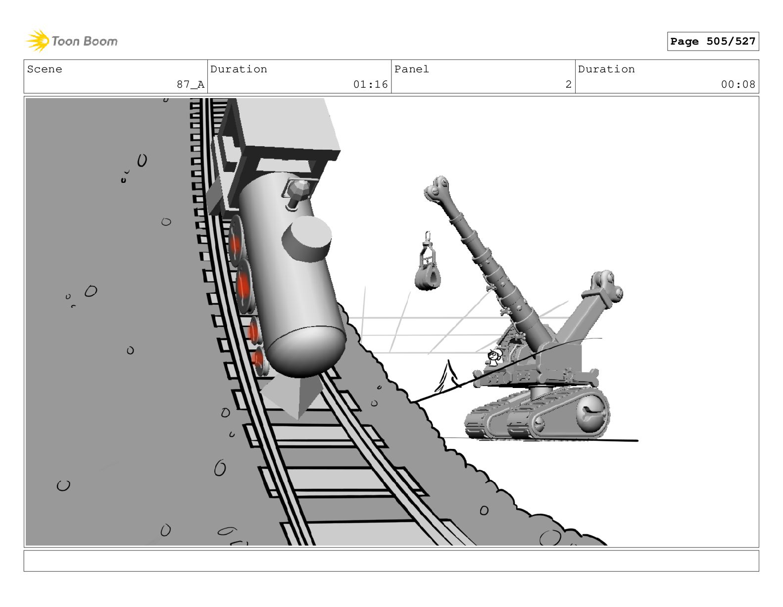Viewport: 783px width, 607px height.
Task: Click the Duration label next to Panel
Action: 606,69
